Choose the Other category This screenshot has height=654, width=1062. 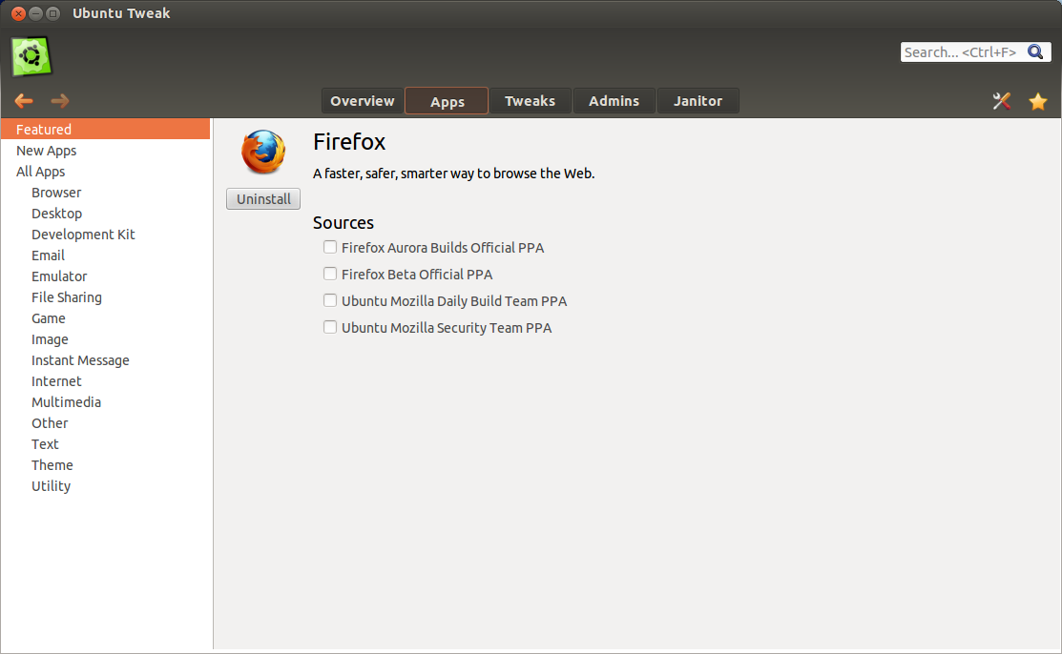click(106, 423)
